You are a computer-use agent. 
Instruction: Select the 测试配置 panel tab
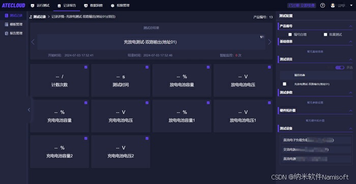286,16
